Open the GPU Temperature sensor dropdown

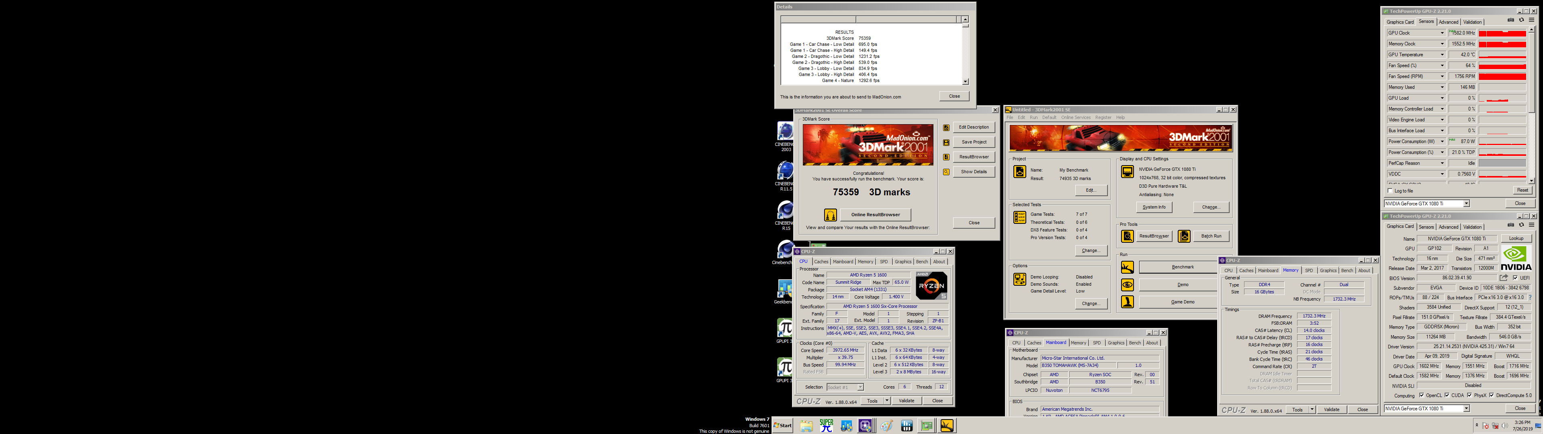[x=1442, y=55]
